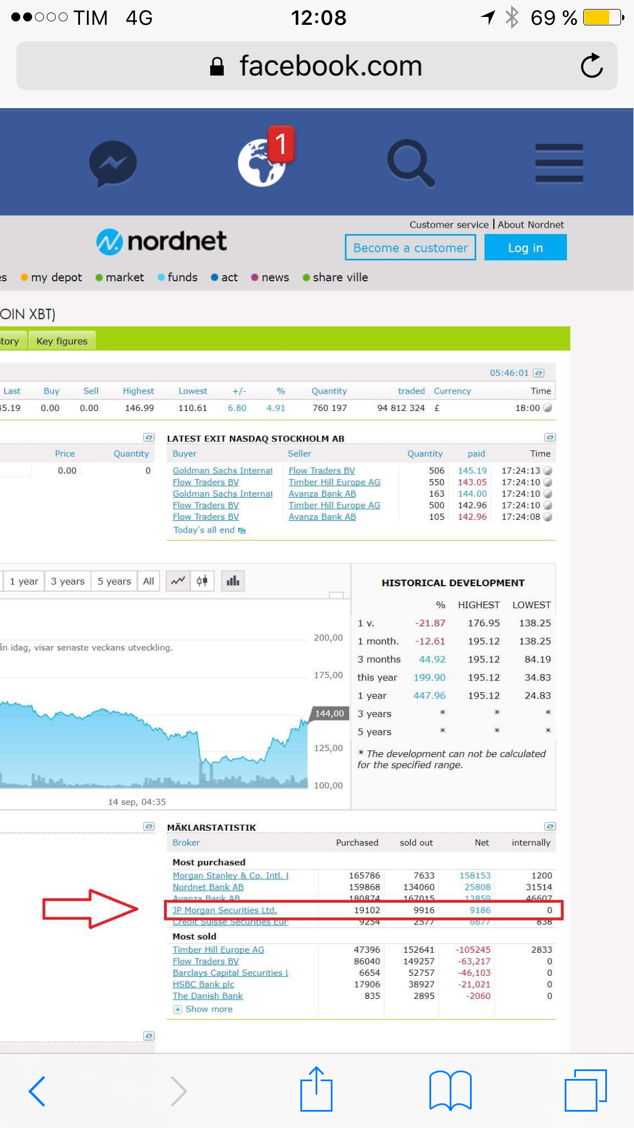Click refresh icon of Latest Exit panel

coord(550,437)
